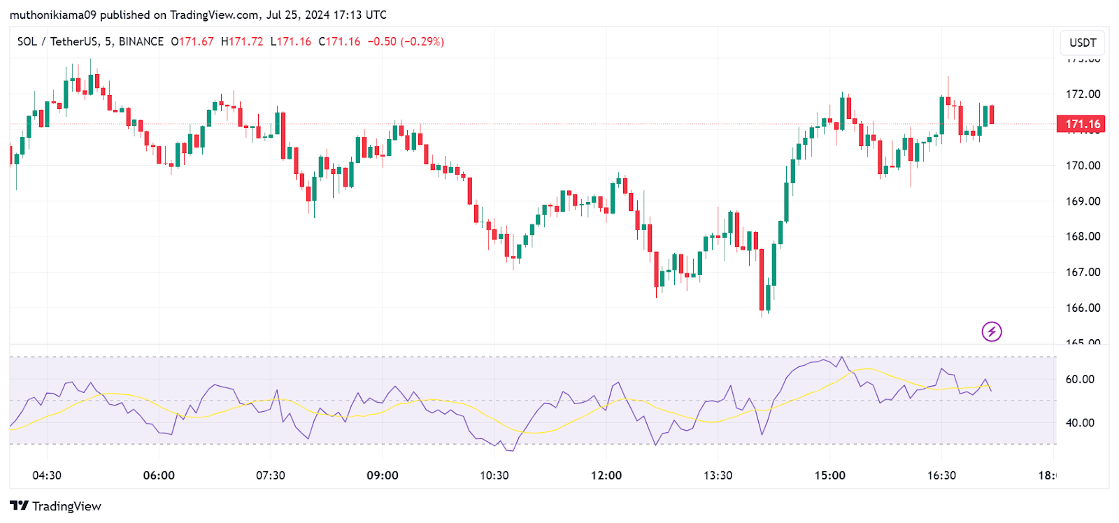Click the close value C171.16
Viewport: 1119px width, 523px height.
(339, 41)
